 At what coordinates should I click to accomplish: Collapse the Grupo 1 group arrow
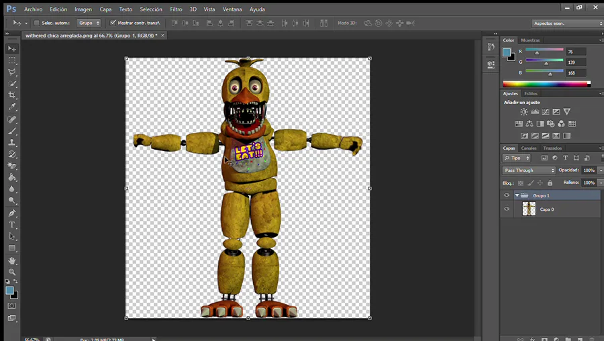(x=517, y=195)
